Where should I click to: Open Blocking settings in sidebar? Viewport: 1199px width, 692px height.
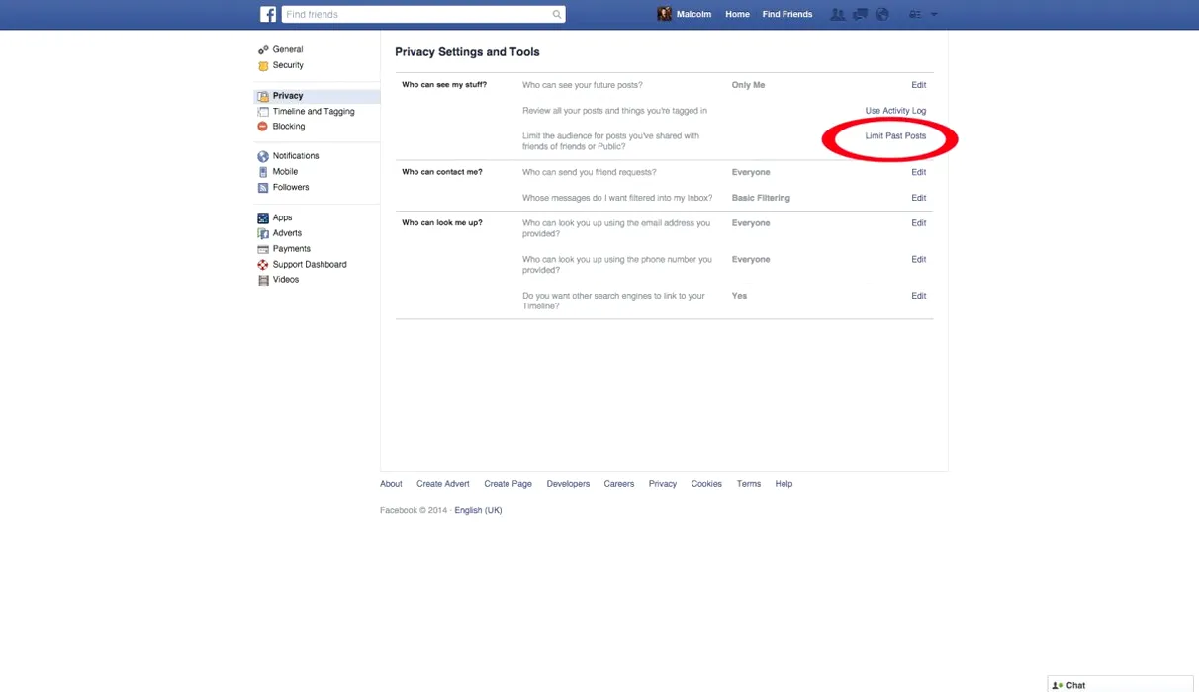coord(289,127)
